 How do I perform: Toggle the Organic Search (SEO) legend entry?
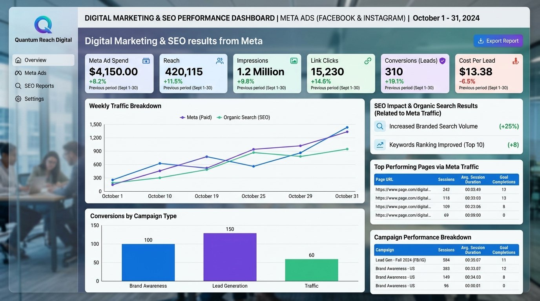[243, 117]
